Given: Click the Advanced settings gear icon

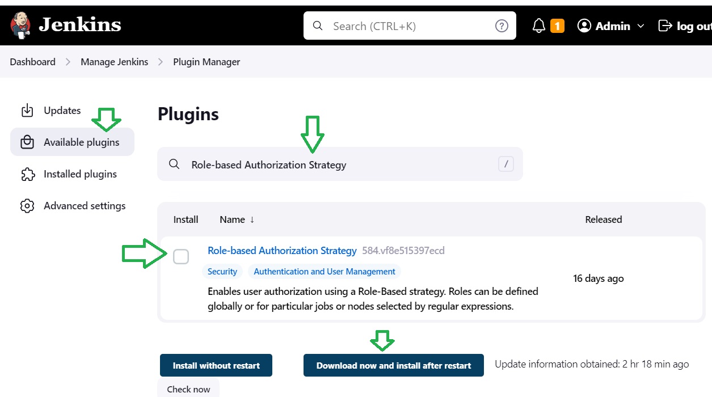Looking at the screenshot, I should tap(27, 206).
